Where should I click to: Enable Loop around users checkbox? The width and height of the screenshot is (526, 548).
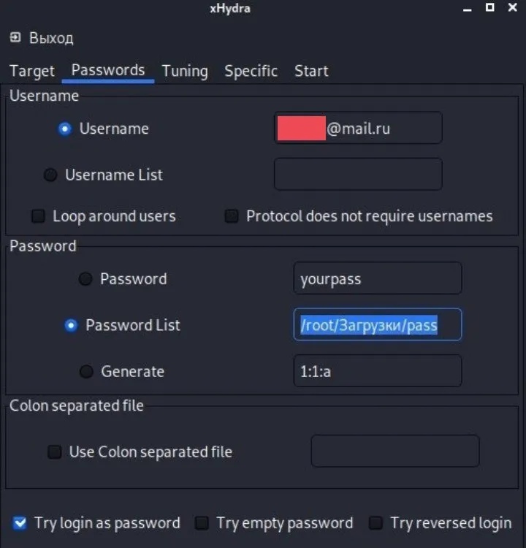38,216
